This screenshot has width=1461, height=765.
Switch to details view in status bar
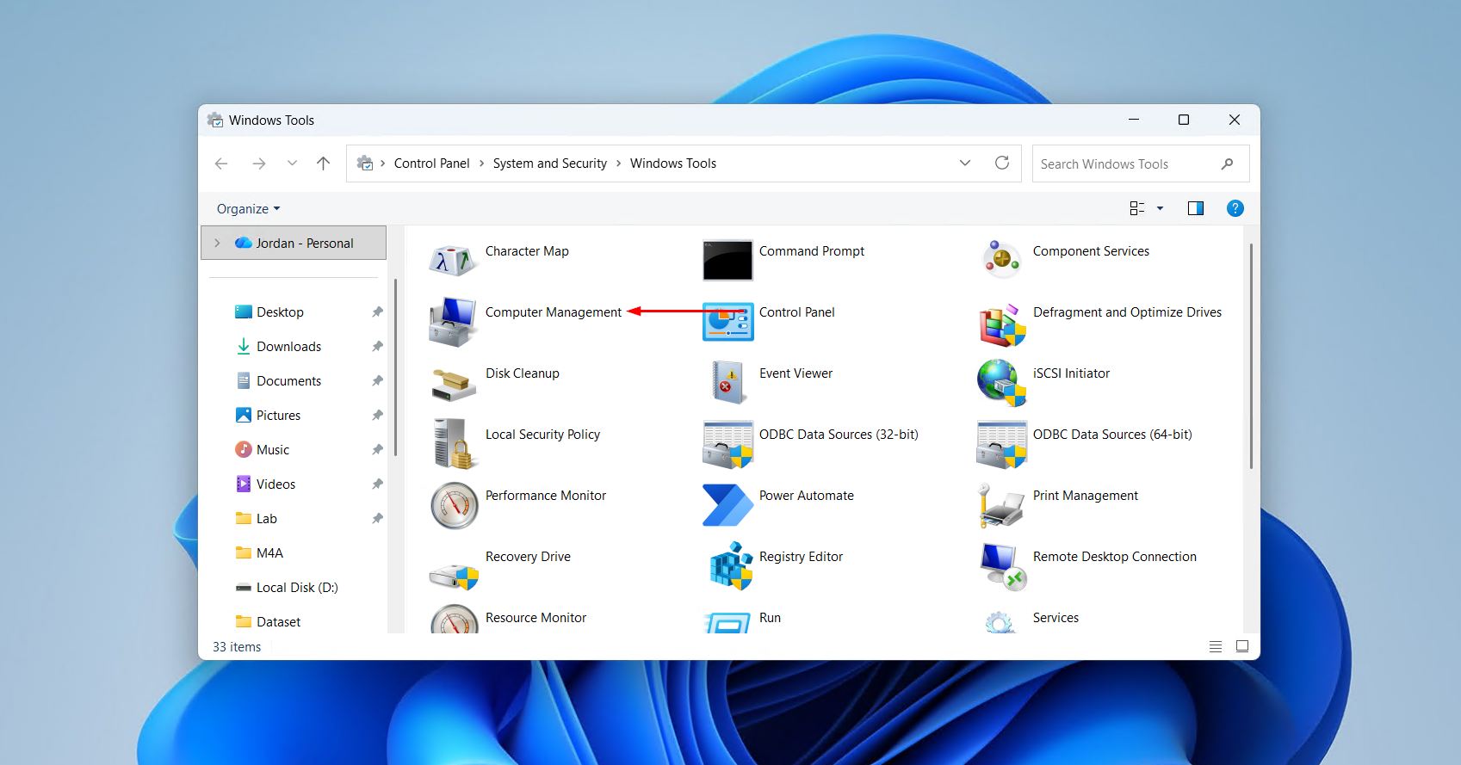click(1216, 646)
